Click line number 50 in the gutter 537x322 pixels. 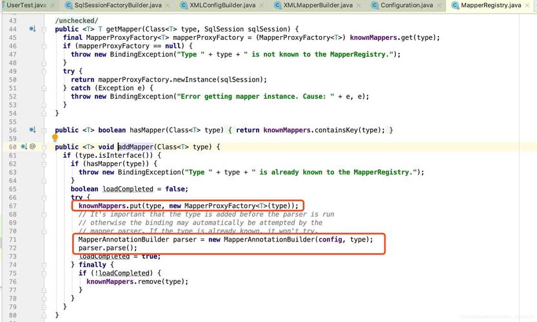13,80
